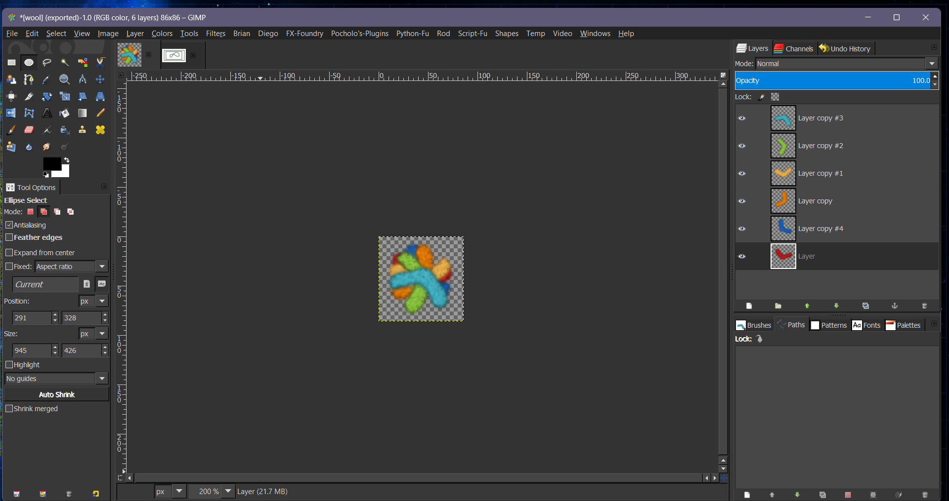Viewport: 949px width, 501px height.
Task: Switch to the Channels tab
Action: 793,48
